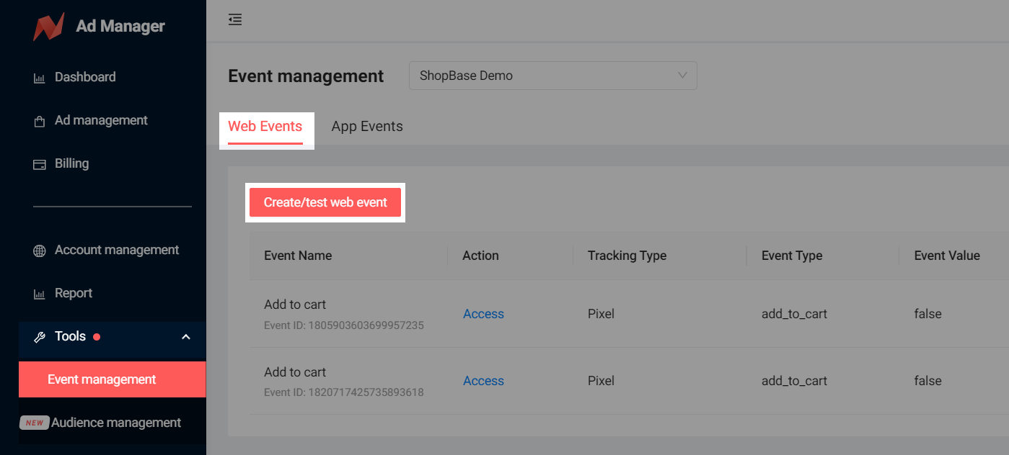The height and width of the screenshot is (455, 1009).
Task: Click the Report bar chart icon
Action: (39, 294)
